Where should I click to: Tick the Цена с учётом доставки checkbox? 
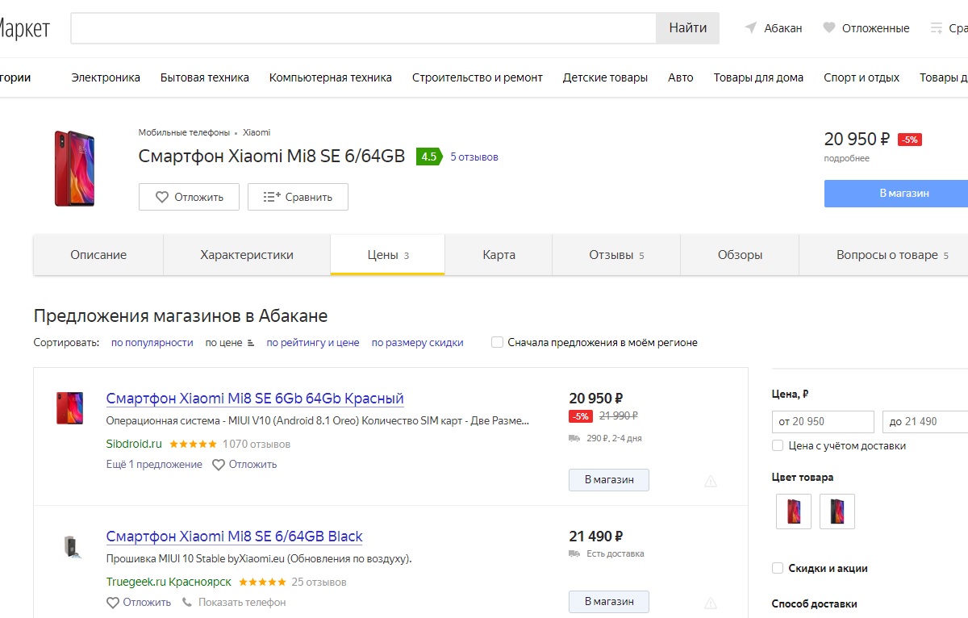point(778,445)
